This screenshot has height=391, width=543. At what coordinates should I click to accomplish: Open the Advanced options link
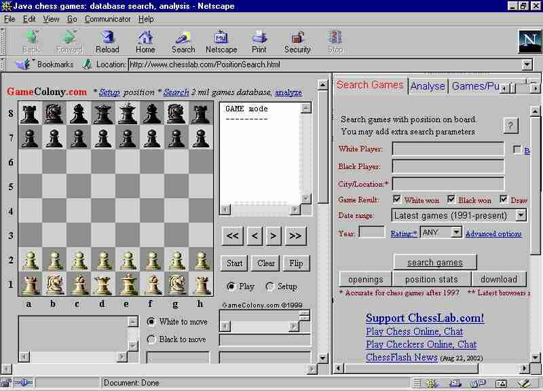coord(493,234)
